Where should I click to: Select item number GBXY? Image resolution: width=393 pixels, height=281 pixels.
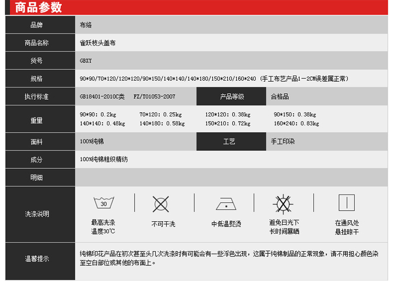pyautogui.click(x=86, y=61)
